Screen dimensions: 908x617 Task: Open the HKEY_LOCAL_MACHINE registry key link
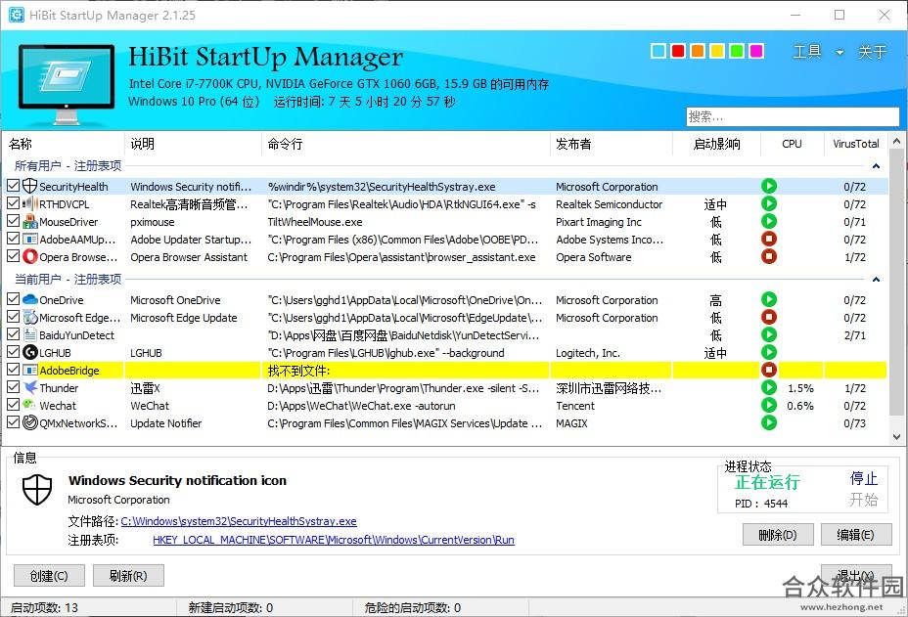point(334,540)
